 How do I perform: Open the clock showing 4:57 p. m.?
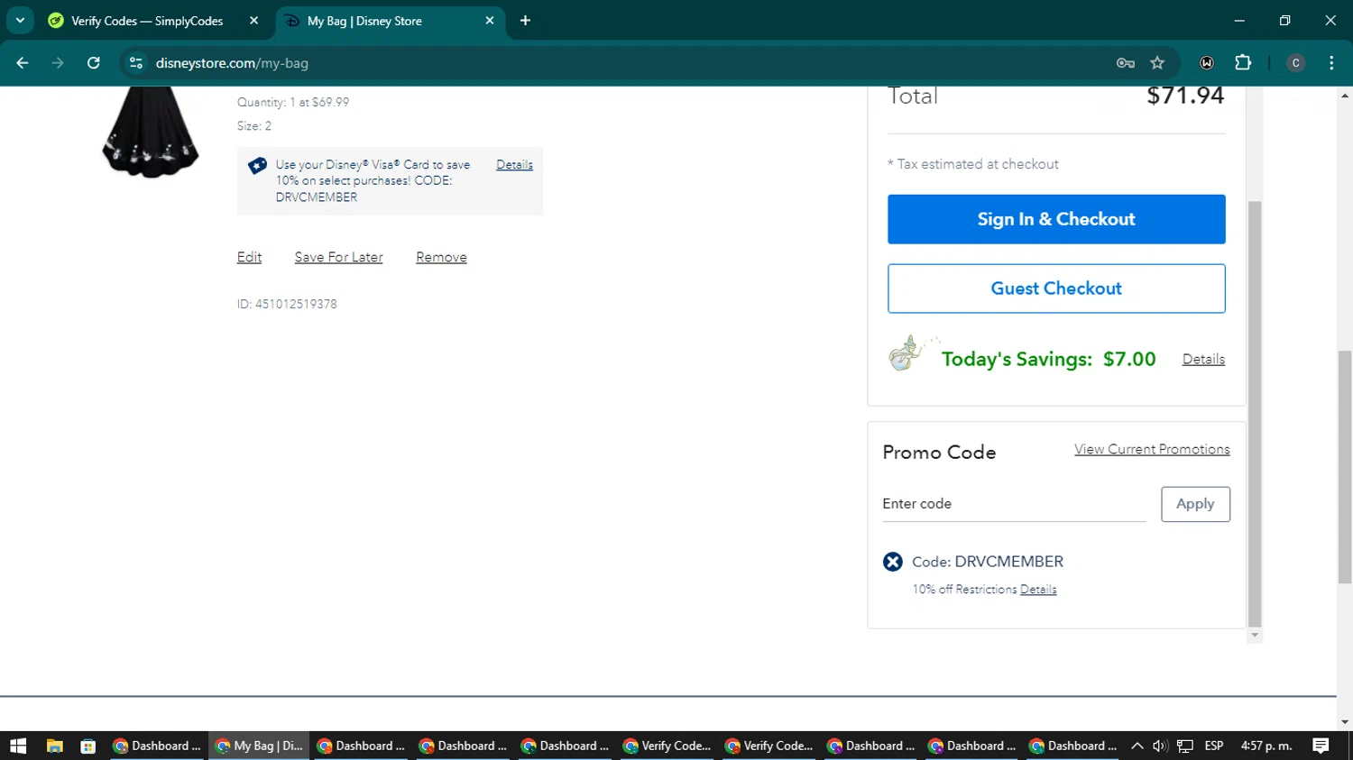(x=1266, y=746)
